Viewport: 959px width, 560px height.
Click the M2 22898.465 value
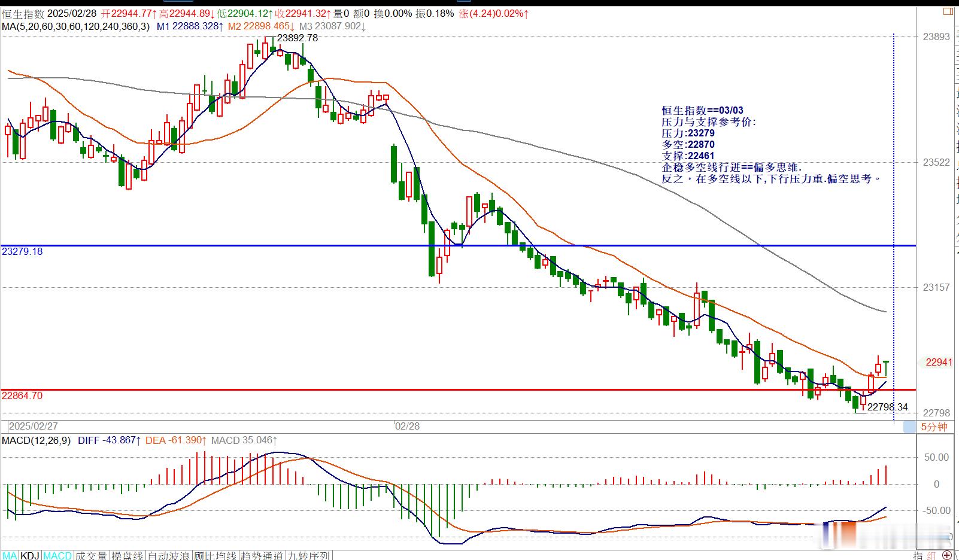tap(261, 26)
